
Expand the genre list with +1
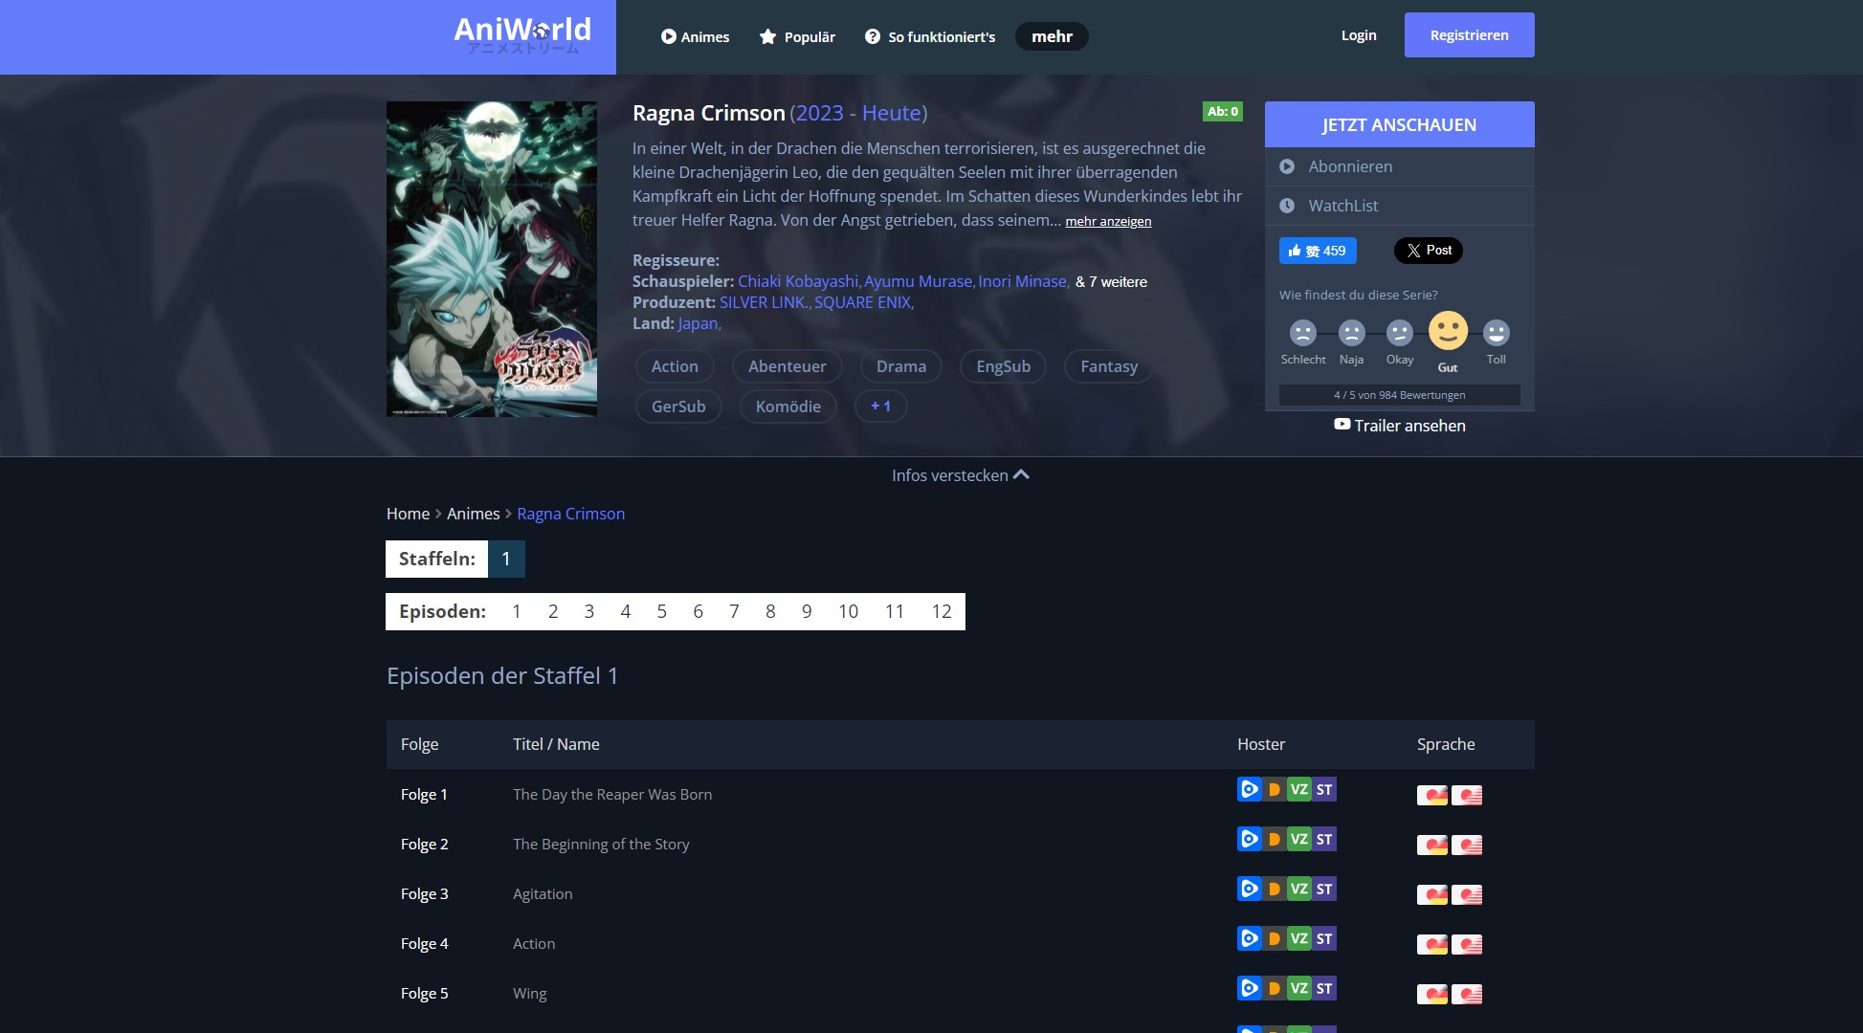tap(880, 407)
